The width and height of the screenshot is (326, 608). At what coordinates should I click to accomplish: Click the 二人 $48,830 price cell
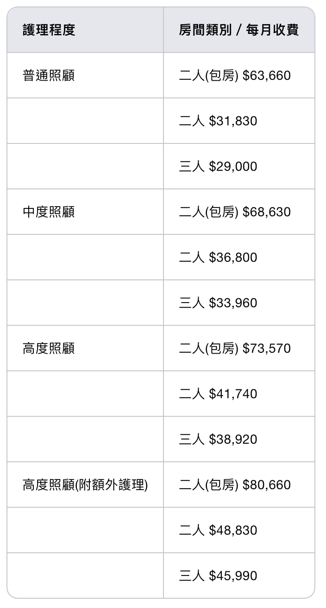[x=218, y=530]
